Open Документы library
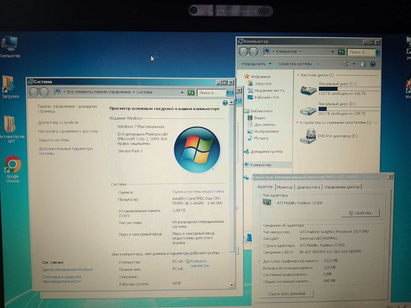 261,125
